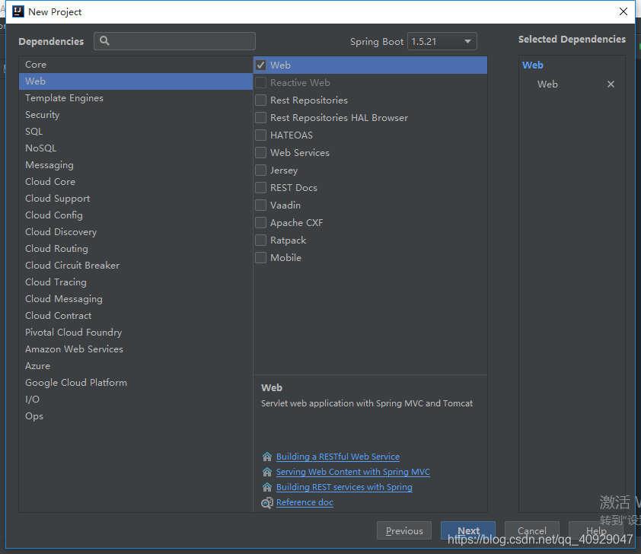Screen dimensions: 641x554
Task: Open Building a RESTful Web Service link
Action: point(338,457)
